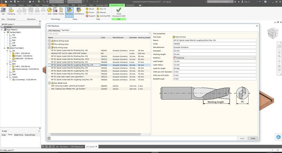Viewport: 282px width, 153px height.
Task: Open the Sketch ribbon tab
Action: tap(21, 5)
